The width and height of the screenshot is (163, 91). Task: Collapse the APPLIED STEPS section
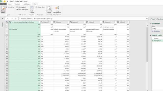click(x=151, y=35)
